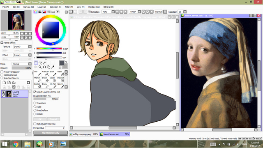Select the Marker tool
Screen dimensions: 263x148
click(x=37, y=79)
